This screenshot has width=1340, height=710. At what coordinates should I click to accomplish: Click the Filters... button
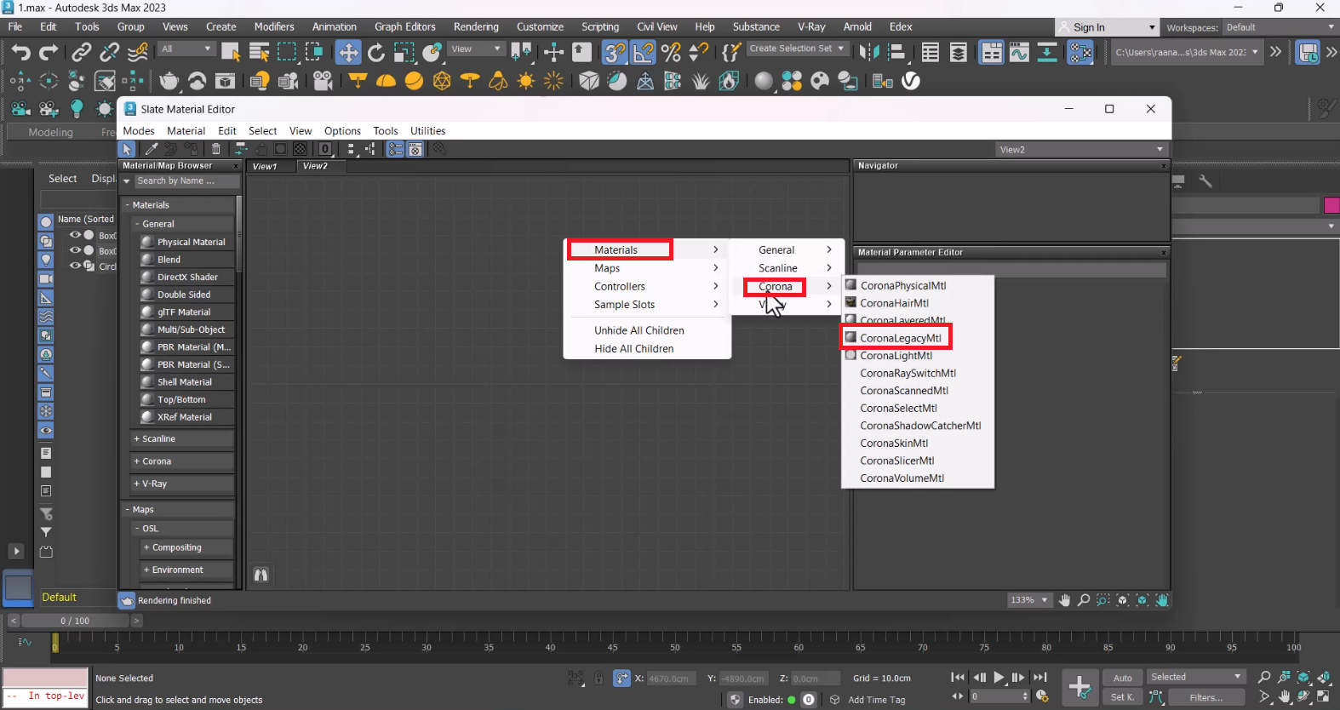click(x=1205, y=697)
